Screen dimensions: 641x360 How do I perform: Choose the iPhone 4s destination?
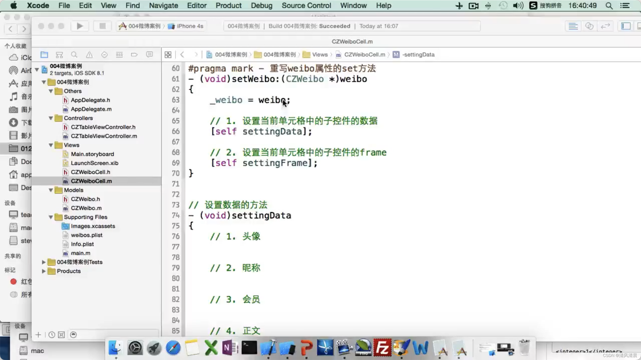(186, 26)
